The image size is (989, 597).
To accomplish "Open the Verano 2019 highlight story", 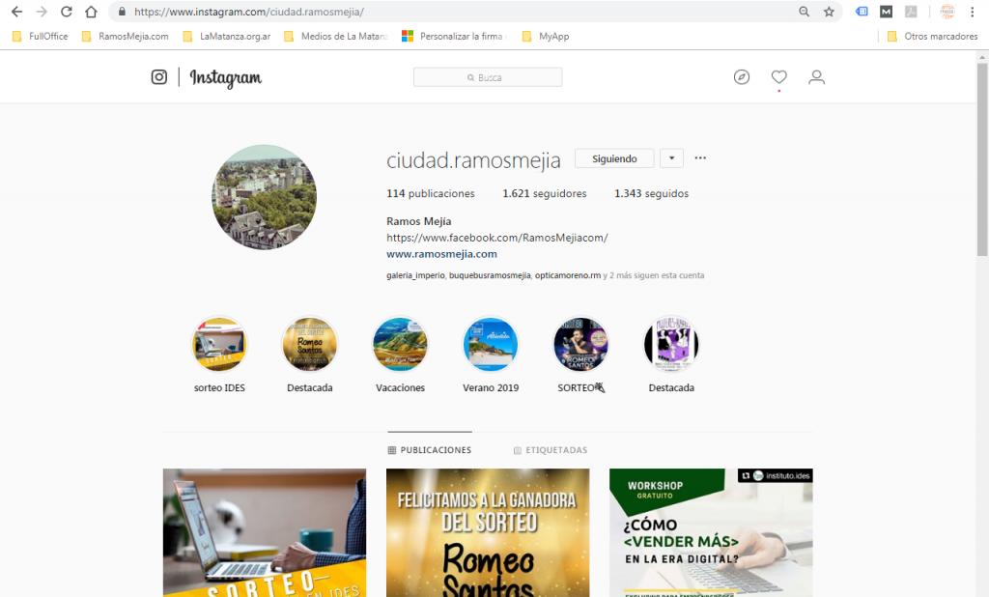I will (491, 345).
